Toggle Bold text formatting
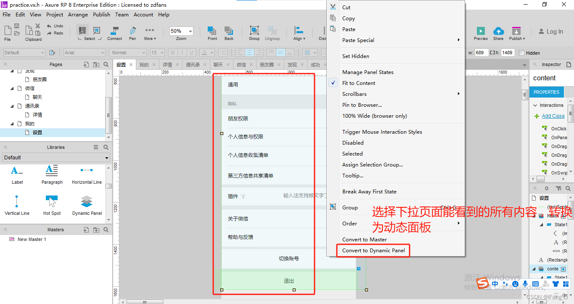 tap(172, 53)
